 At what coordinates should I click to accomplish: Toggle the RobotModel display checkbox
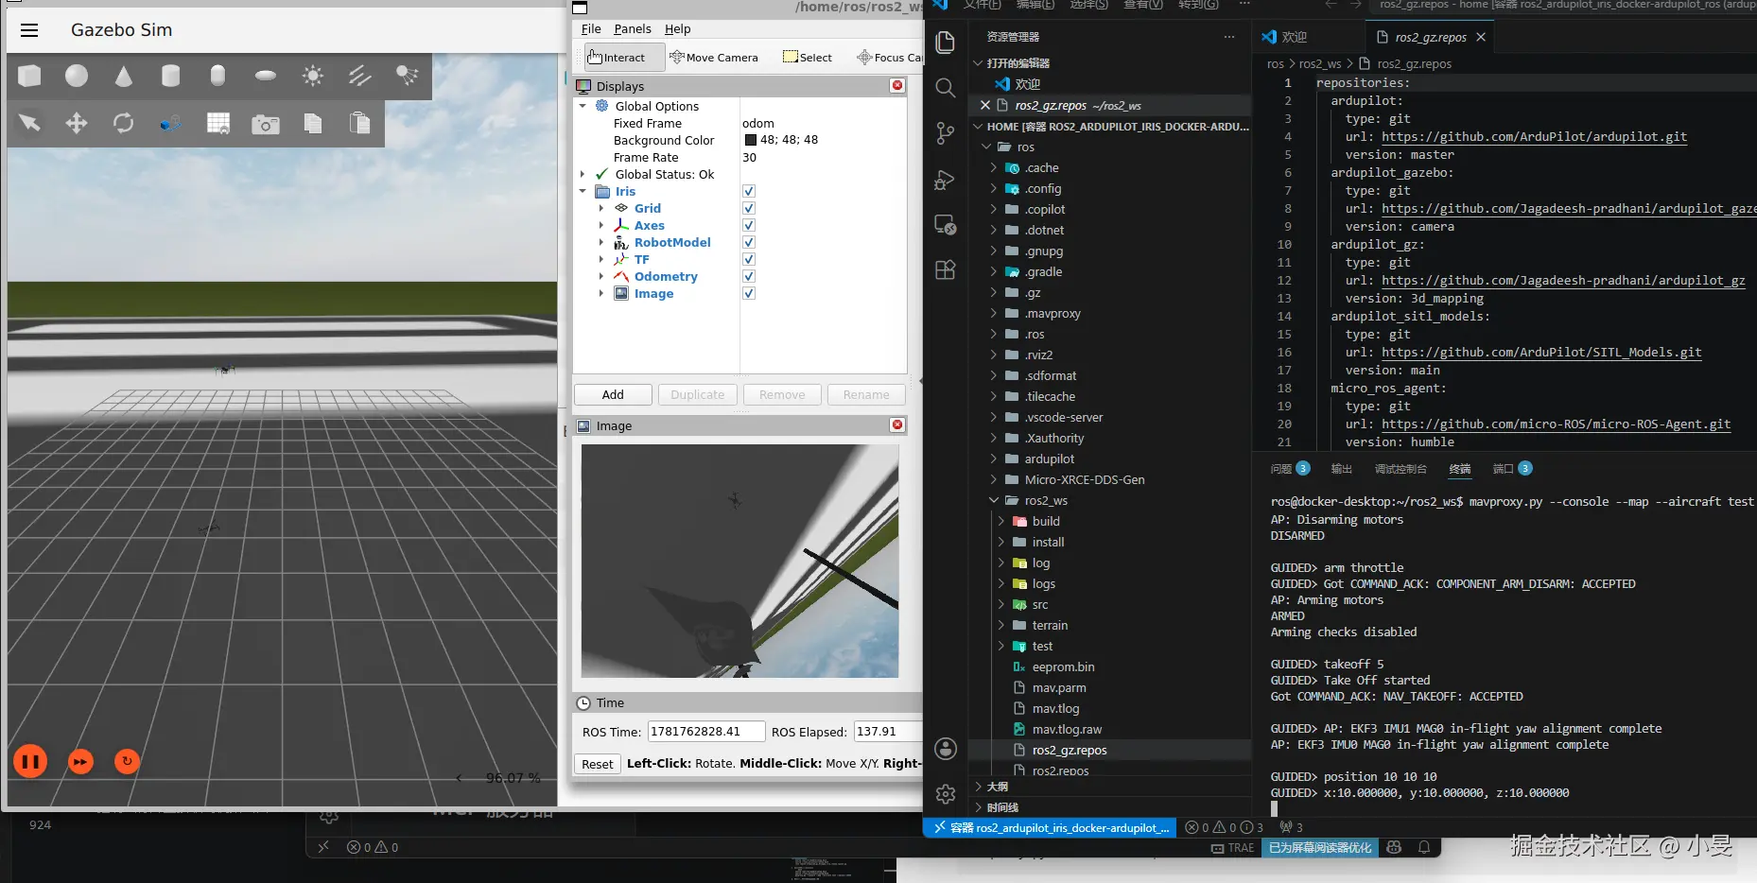point(749,243)
